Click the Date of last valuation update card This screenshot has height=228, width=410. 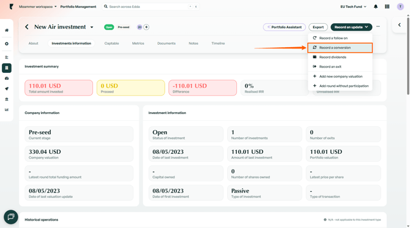(x=79, y=193)
